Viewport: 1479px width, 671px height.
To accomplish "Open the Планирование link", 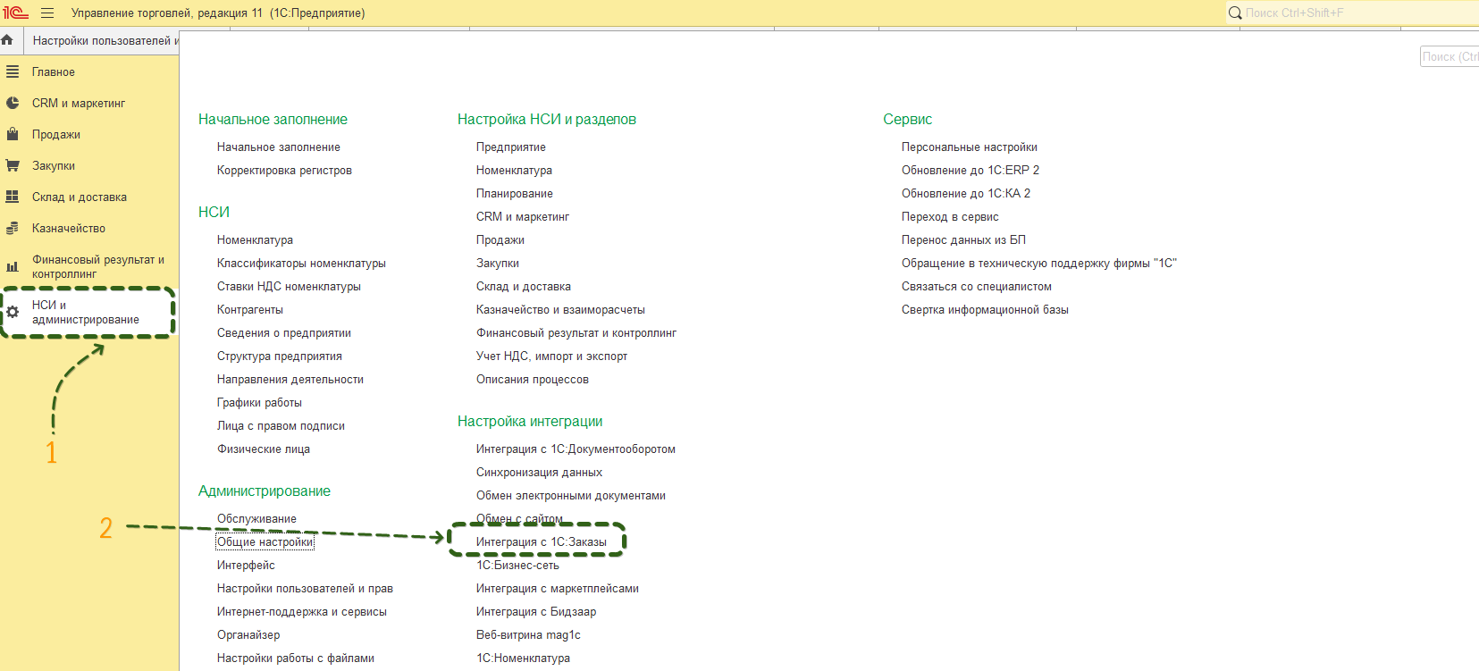I will point(515,193).
